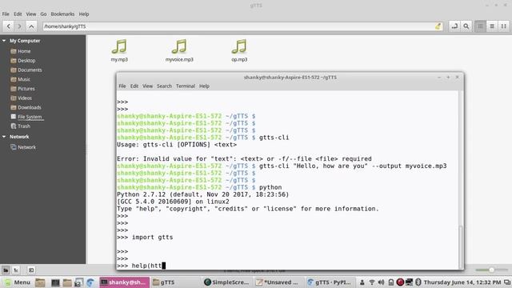Screen dimensions: 512x288
Task: Switch to compact view
Action: (x=503, y=26)
